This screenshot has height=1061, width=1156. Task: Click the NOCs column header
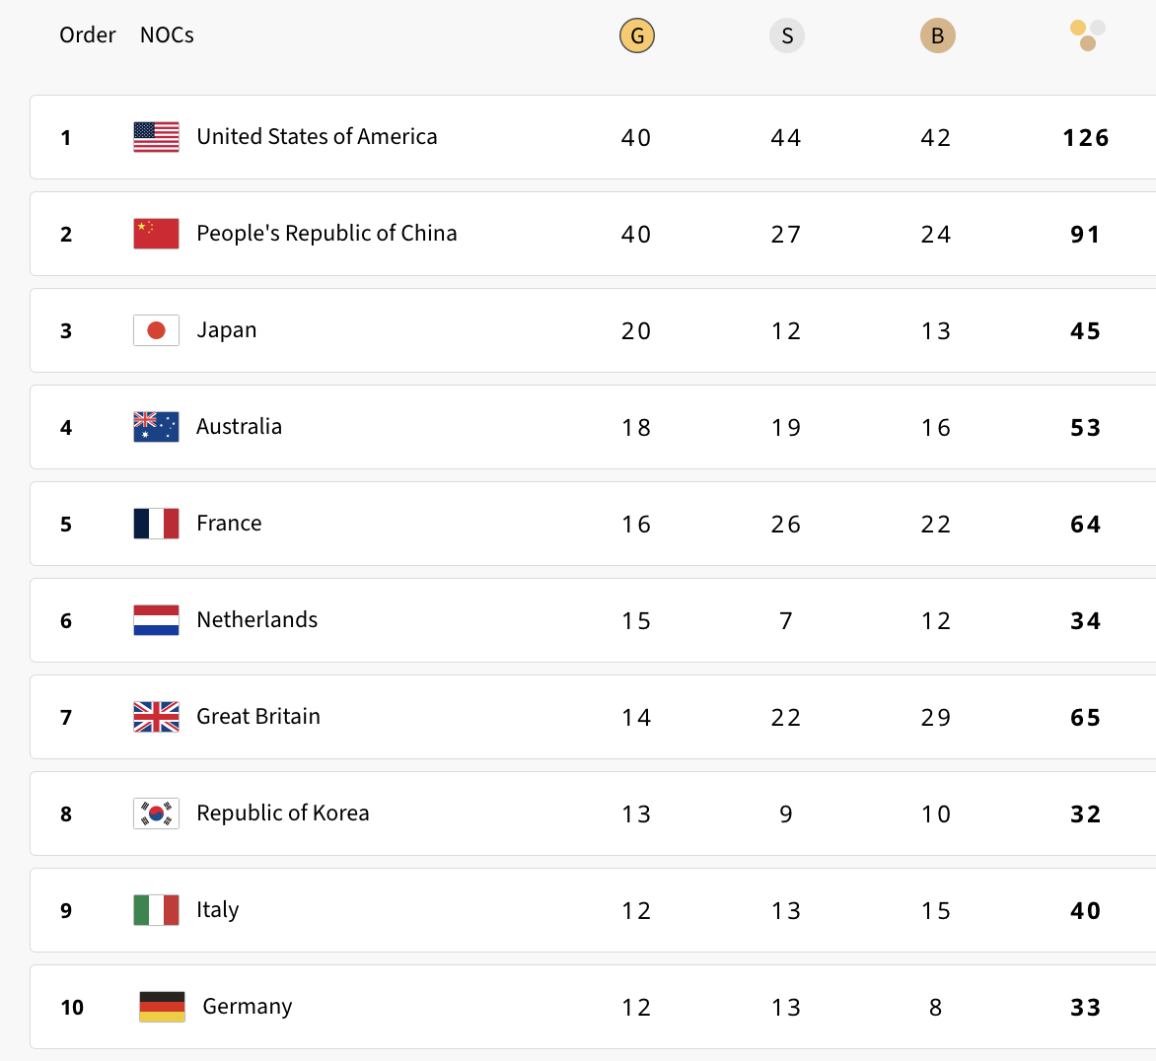coord(167,35)
